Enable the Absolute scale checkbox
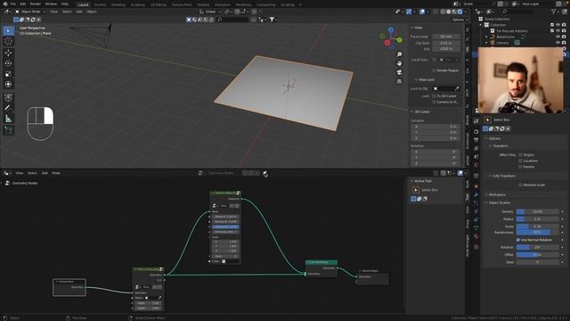570x321 pixels. click(x=520, y=185)
